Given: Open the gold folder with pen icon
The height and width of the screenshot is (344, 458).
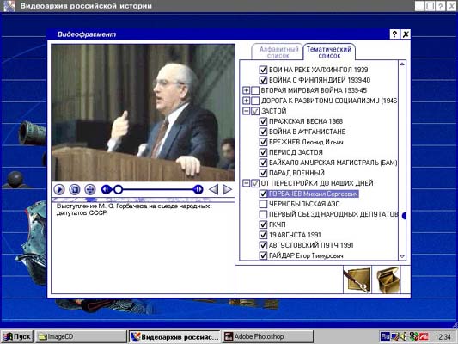Looking at the screenshot, I should tap(357, 279).
